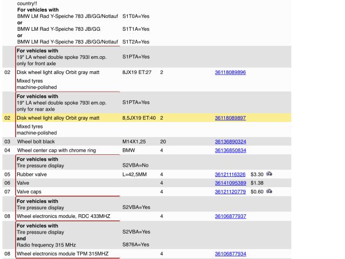Screen dimensions: 345x259
Task: Click the $3.30 Rubber valve price
Action: [x=257, y=175]
